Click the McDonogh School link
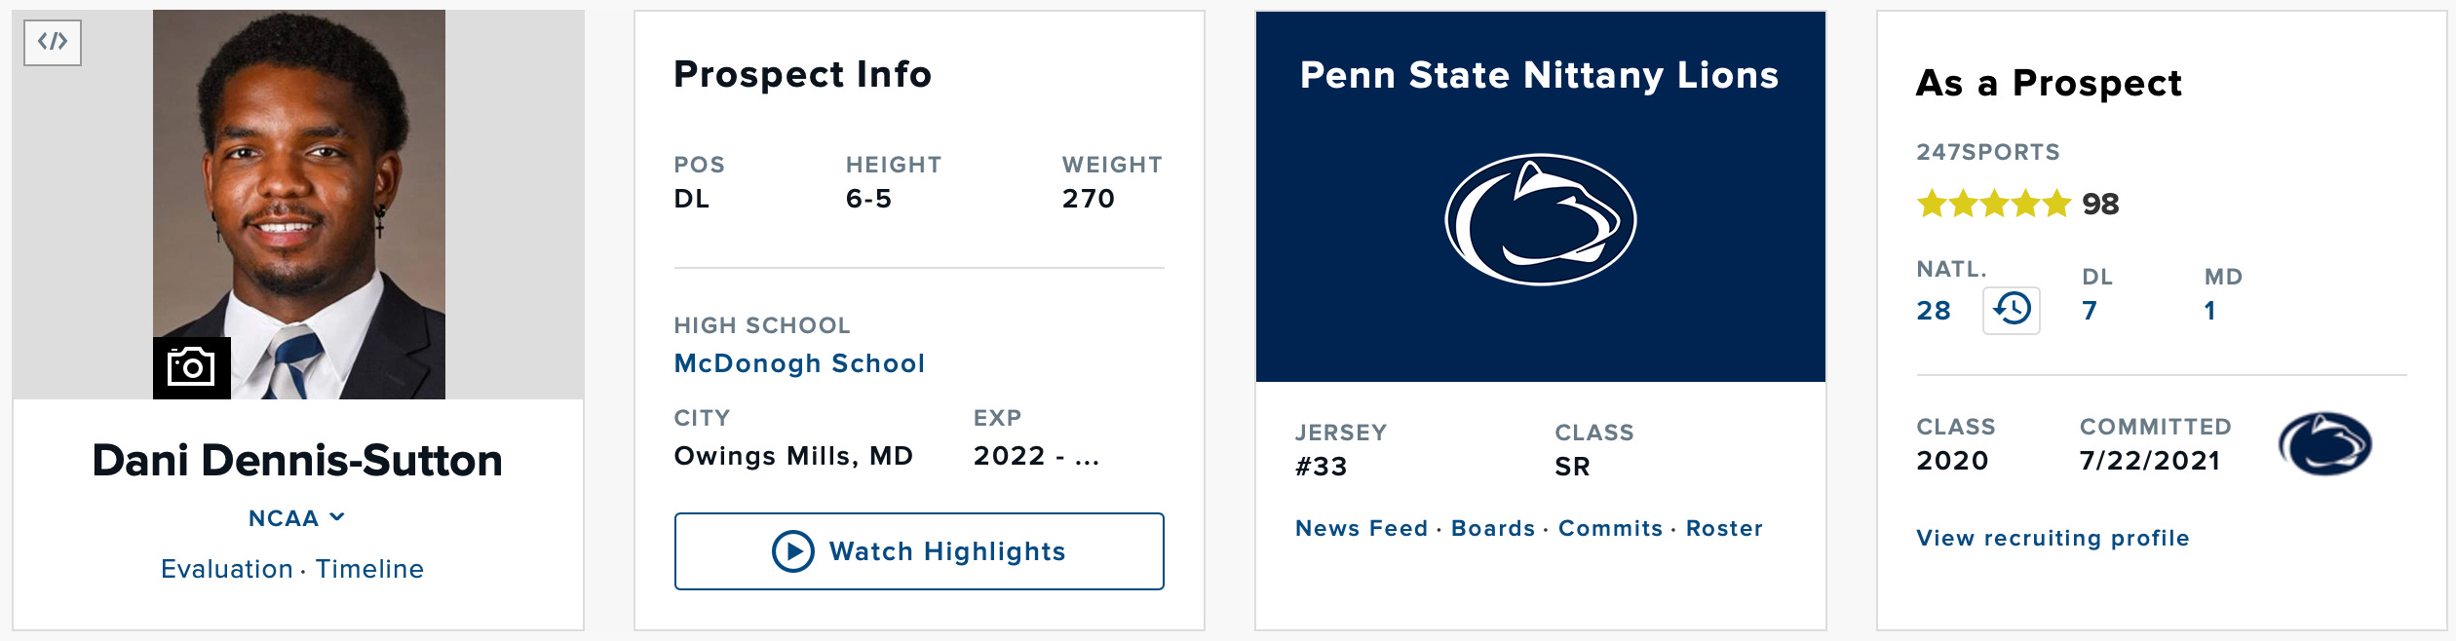Image resolution: width=2456 pixels, height=641 pixels. click(799, 363)
